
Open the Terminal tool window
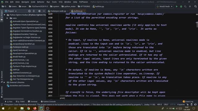(x=32, y=101)
